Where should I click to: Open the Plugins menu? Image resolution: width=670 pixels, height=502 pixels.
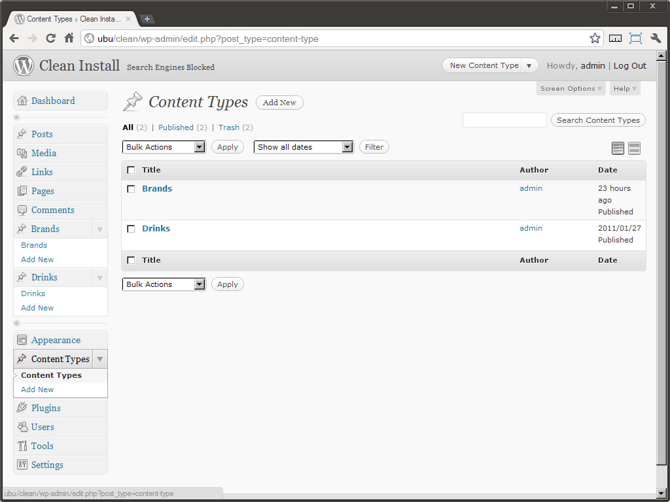pos(46,408)
